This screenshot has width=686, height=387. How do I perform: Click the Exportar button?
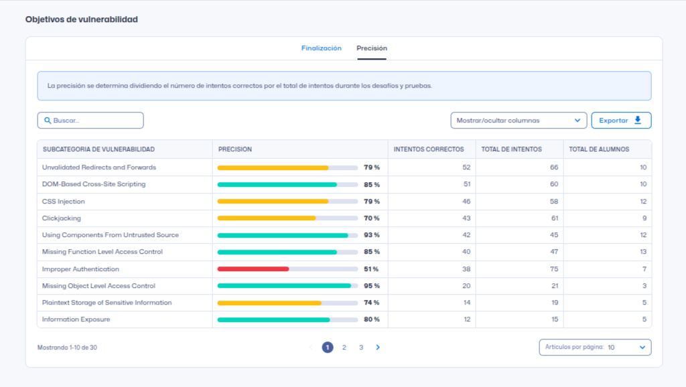pos(620,121)
